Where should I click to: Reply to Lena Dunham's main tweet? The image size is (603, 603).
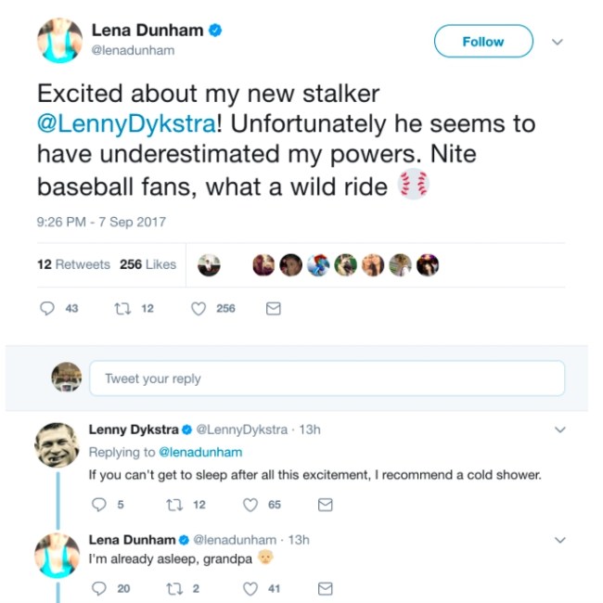click(x=46, y=309)
